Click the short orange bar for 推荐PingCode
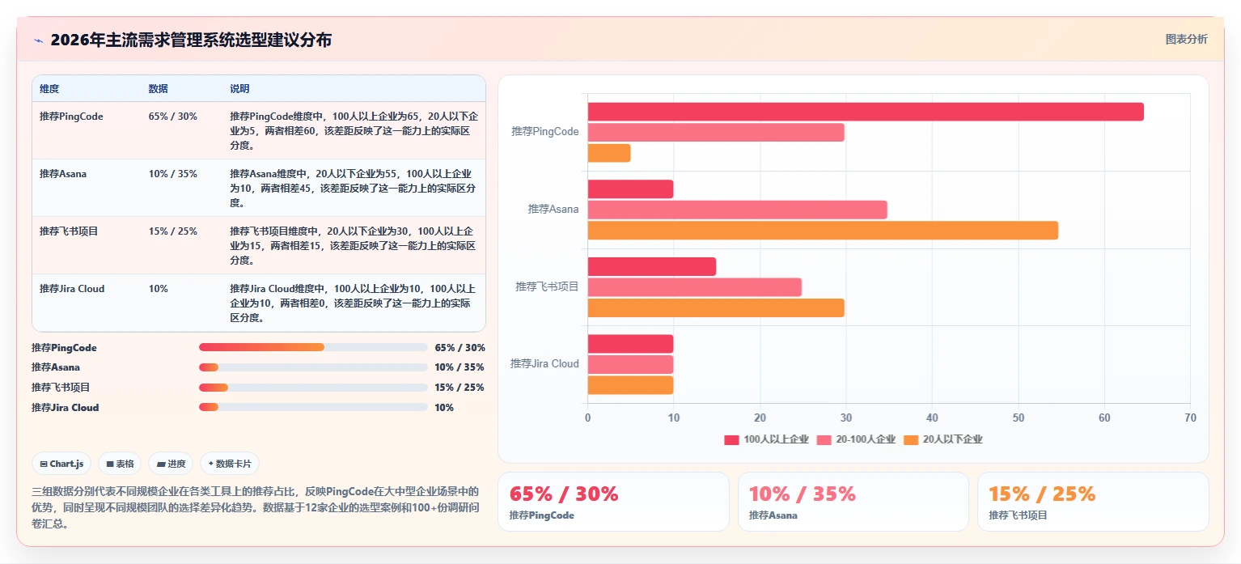Image resolution: width=1241 pixels, height=564 pixels. point(609,153)
